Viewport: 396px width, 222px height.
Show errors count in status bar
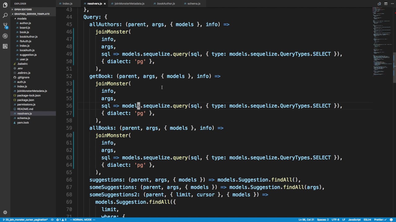[x=59, y=220]
